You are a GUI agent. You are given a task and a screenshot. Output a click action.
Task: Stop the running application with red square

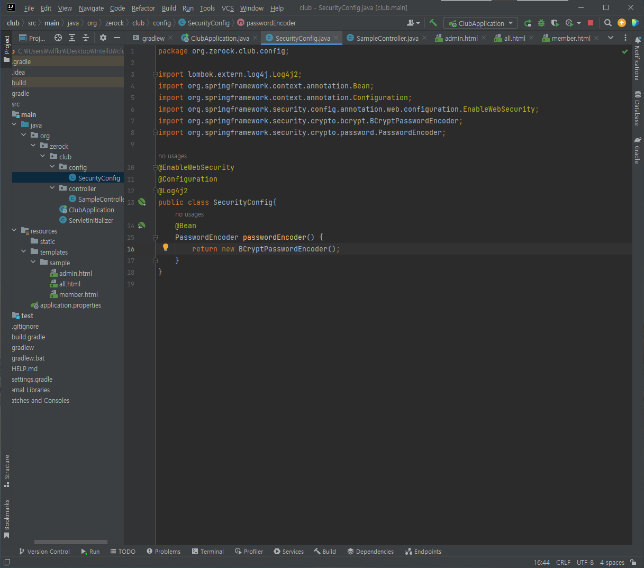(591, 23)
